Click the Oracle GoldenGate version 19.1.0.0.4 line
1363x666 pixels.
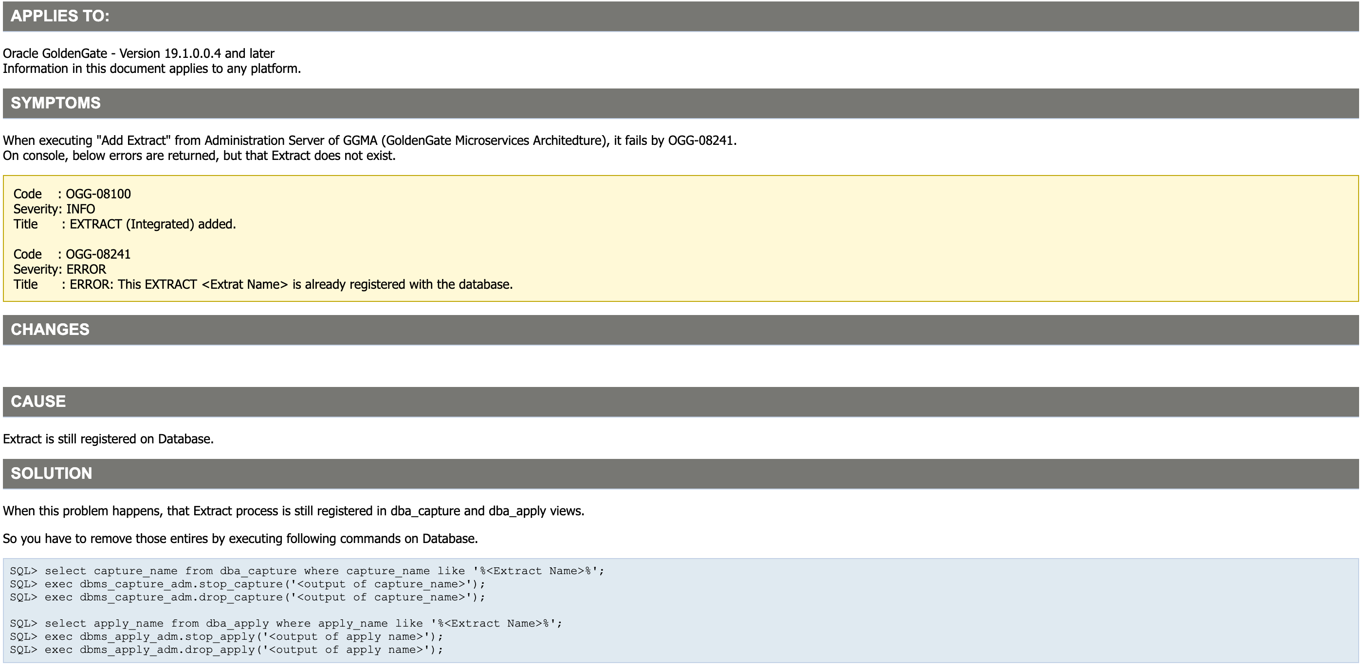139,53
